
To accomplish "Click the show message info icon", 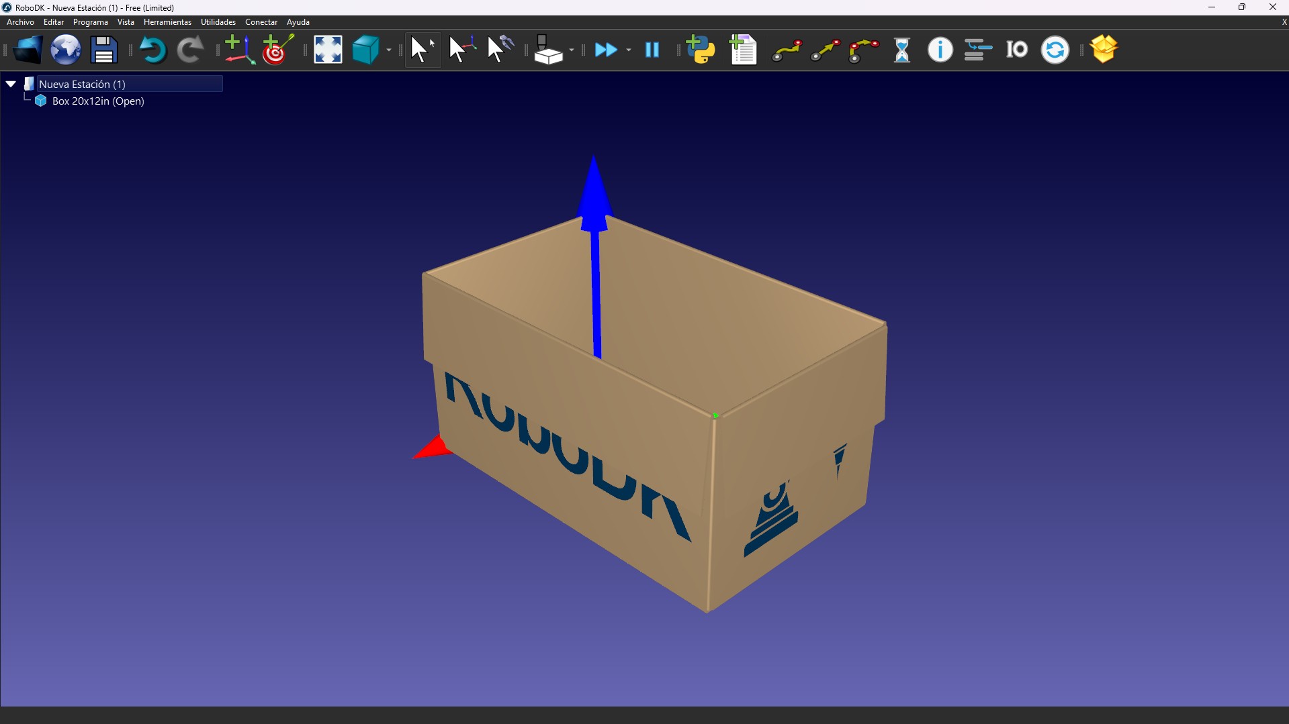I will click(940, 50).
